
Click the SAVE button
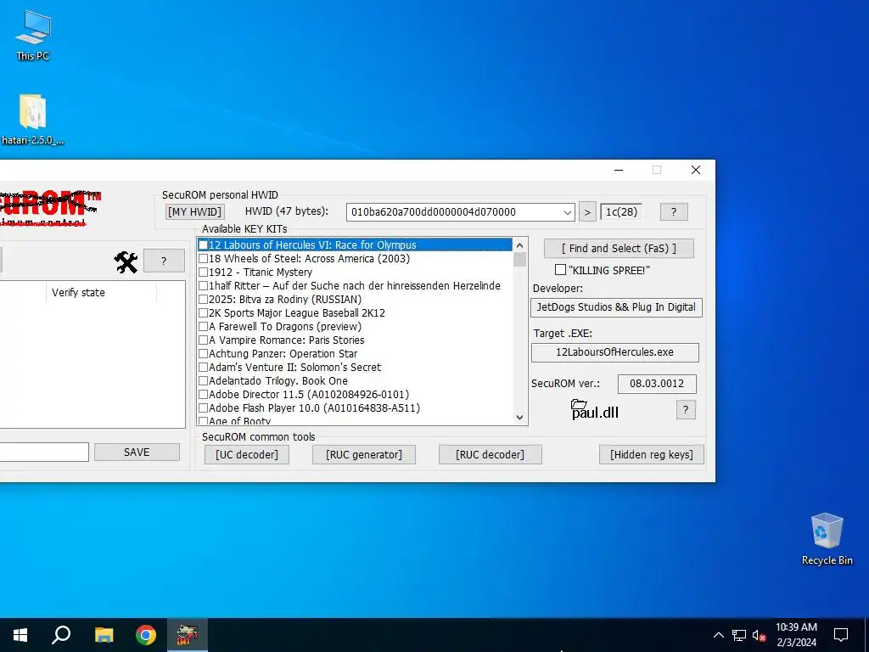tap(137, 452)
